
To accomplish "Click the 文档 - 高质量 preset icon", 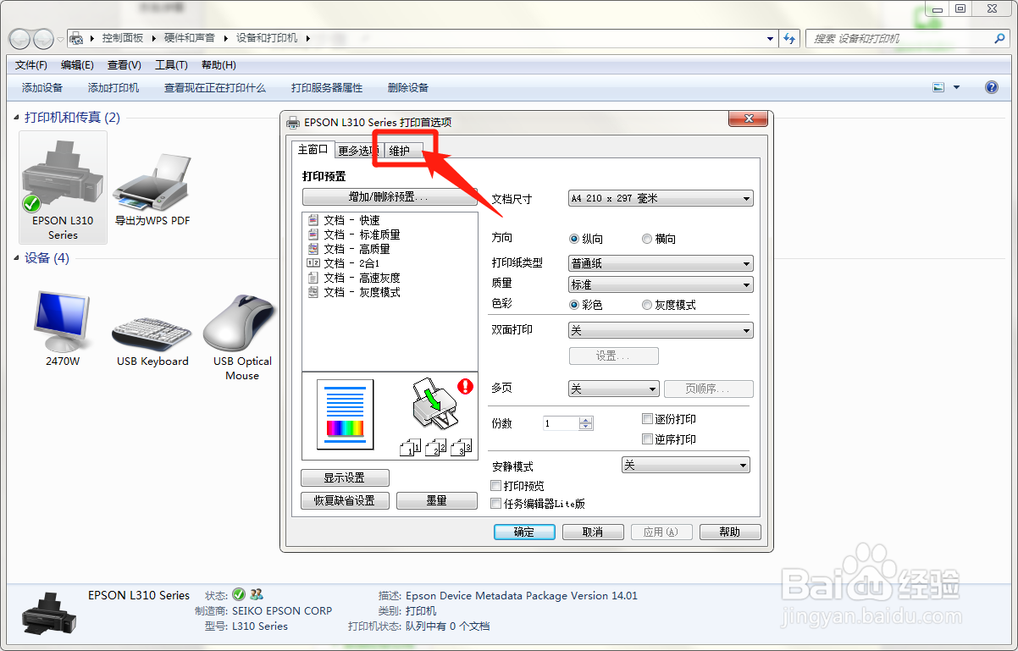I will pos(313,249).
